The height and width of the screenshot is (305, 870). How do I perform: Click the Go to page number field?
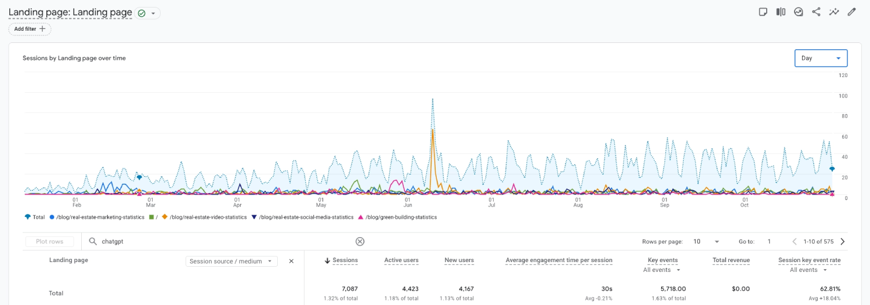tap(770, 242)
